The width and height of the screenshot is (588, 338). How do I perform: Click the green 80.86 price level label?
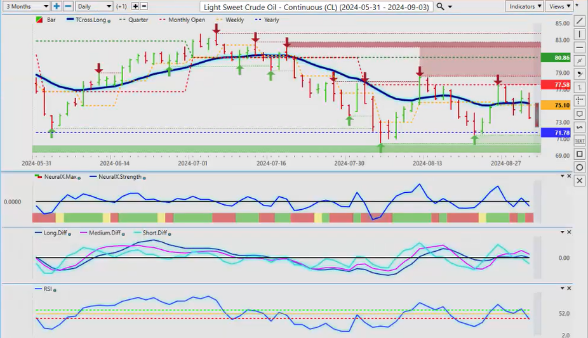tap(561, 58)
